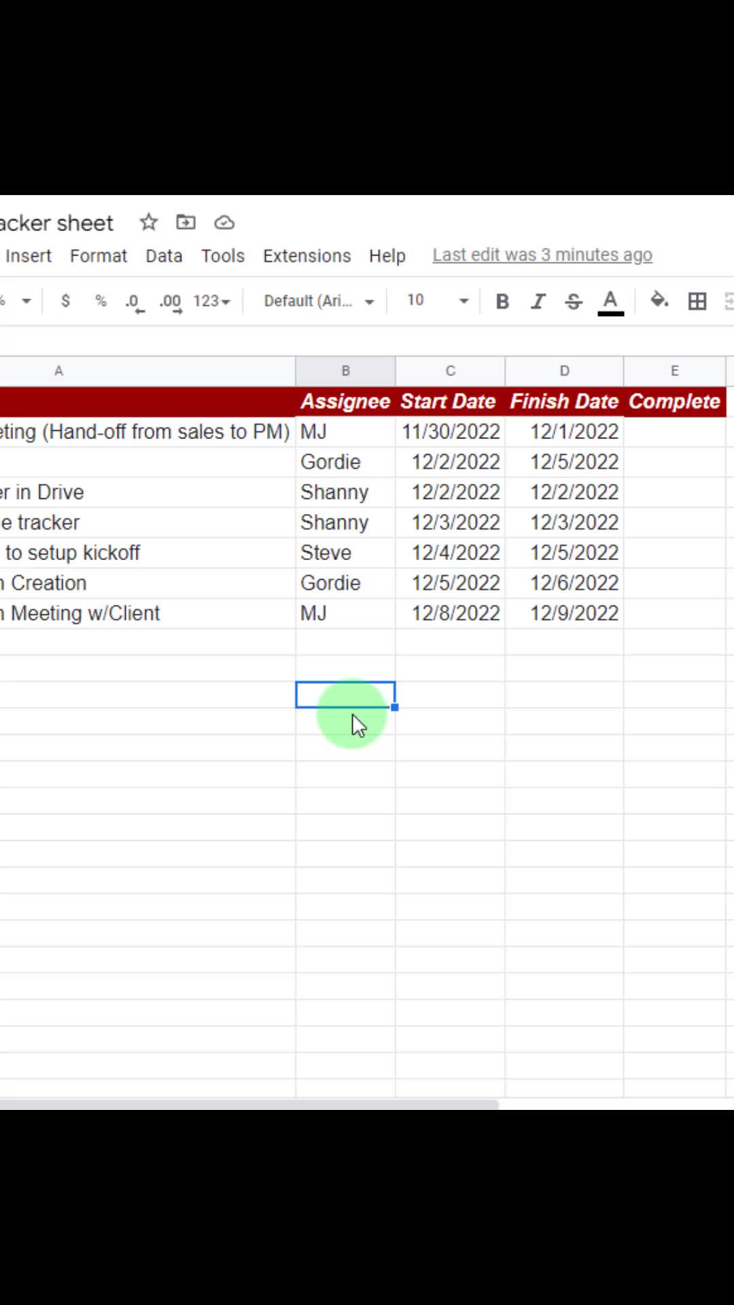Increase decimal places icon
Screen dimensions: 734x1305
coord(171,302)
